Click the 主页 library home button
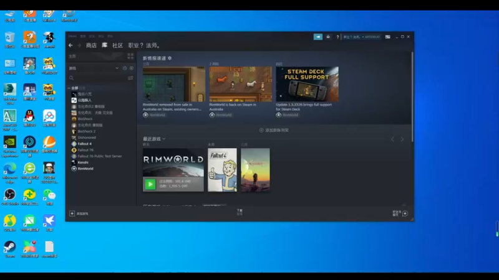 click(72, 56)
